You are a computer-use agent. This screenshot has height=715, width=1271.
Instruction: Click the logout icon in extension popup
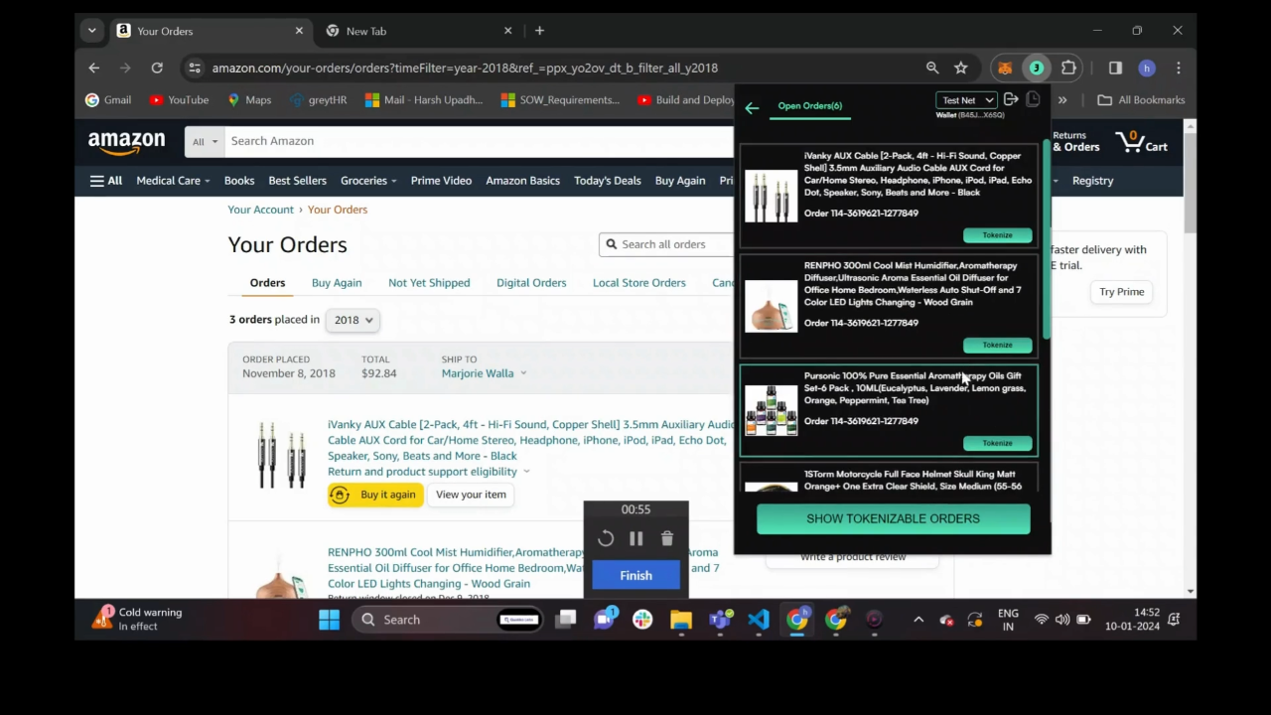1011,99
